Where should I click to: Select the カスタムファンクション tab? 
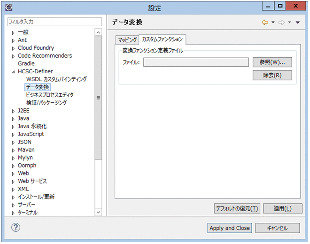point(163,39)
